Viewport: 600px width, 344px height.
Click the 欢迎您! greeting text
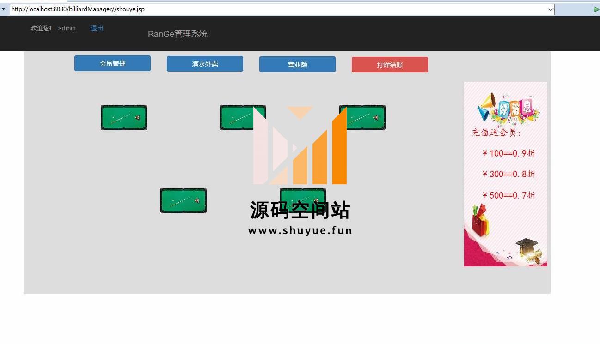click(x=41, y=29)
